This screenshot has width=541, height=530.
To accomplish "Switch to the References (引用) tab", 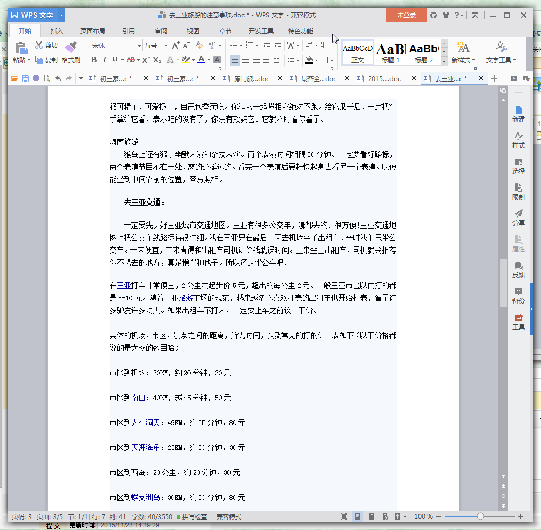I will [128, 31].
